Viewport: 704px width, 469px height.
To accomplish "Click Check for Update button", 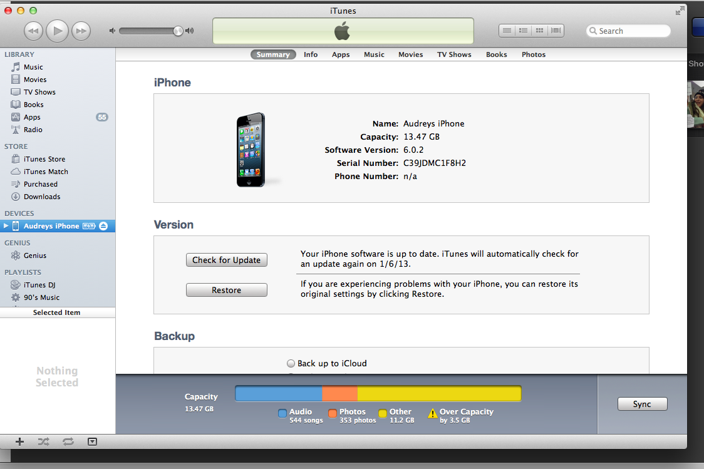I will [227, 260].
